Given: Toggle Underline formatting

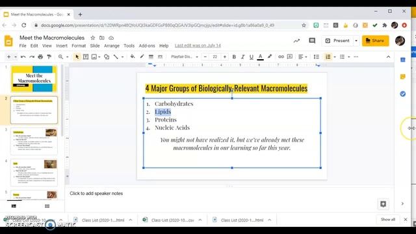Looking at the screenshot, I should click(252, 57).
